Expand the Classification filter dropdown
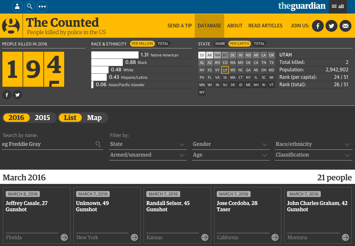 click(x=314, y=155)
